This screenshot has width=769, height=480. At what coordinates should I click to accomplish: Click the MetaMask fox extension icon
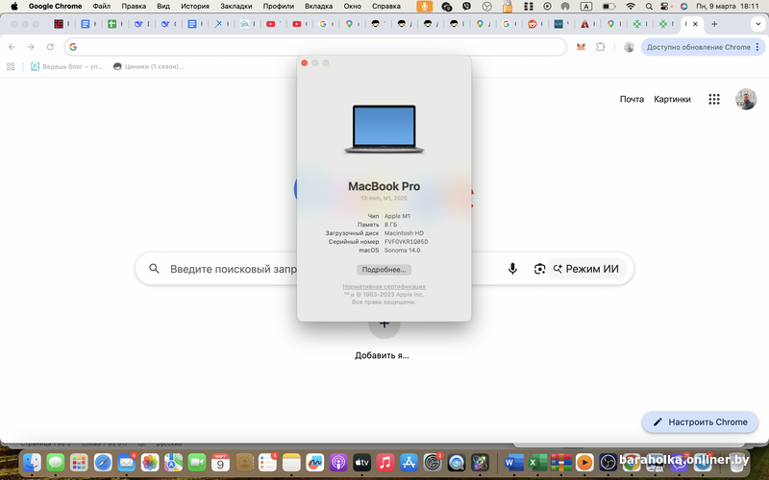581,46
